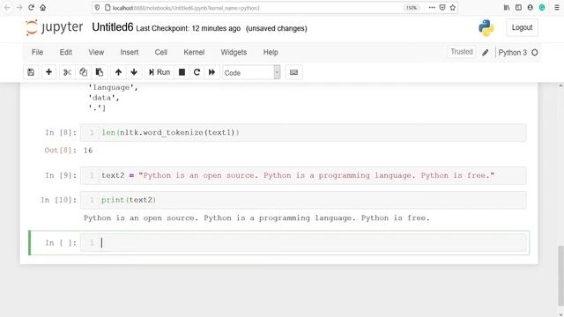Click the Pocket save icon
Image resolution: width=564 pixels, height=317 pixels.
coord(442,8)
